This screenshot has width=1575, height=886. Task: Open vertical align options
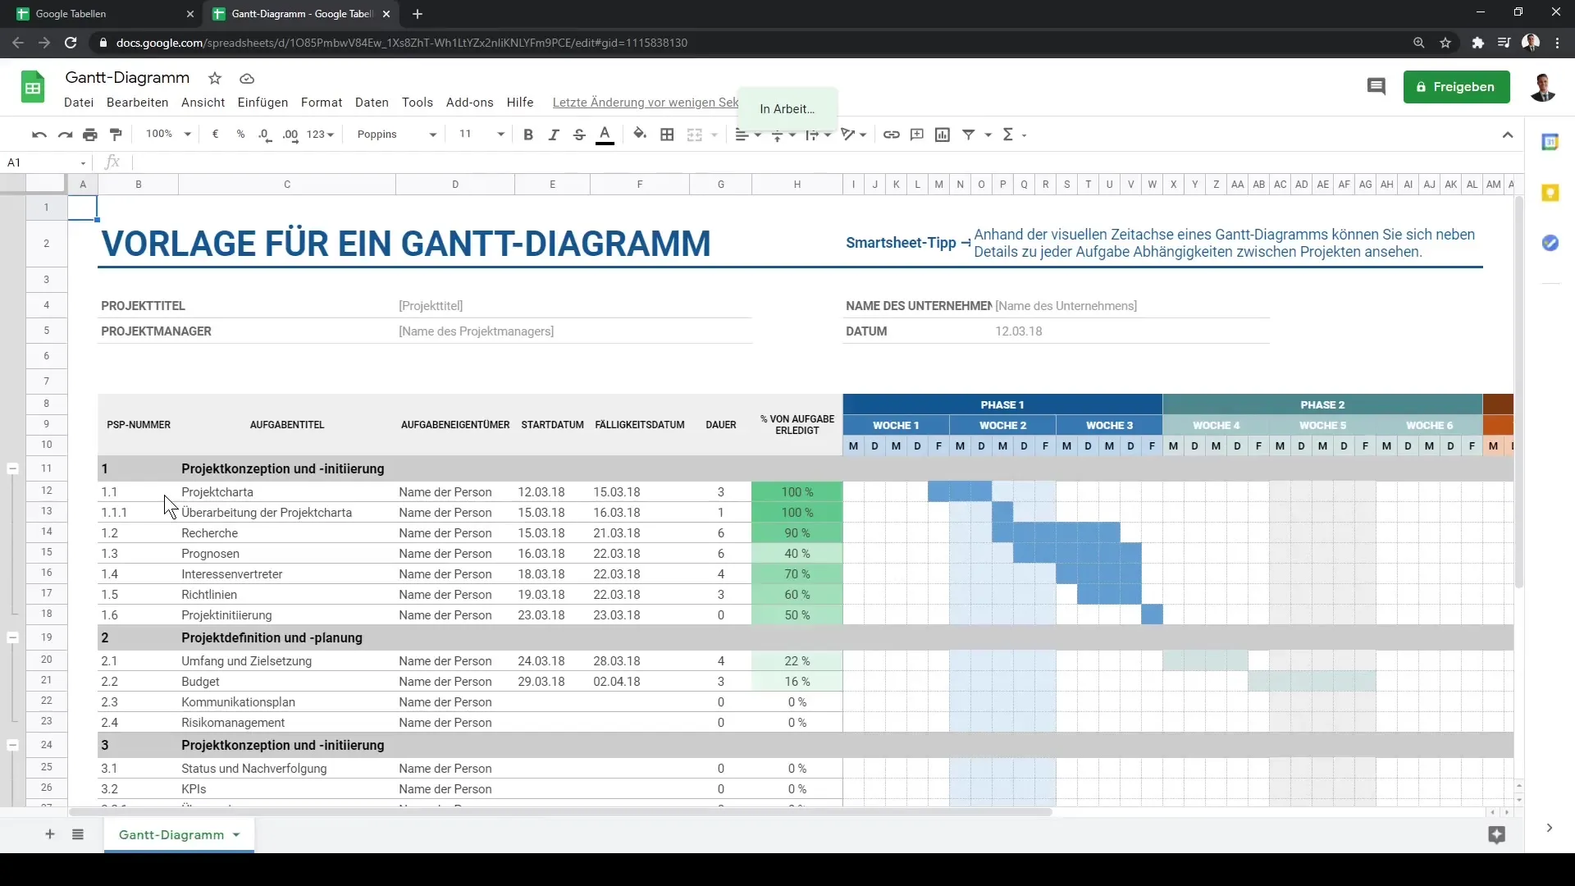[x=783, y=135]
